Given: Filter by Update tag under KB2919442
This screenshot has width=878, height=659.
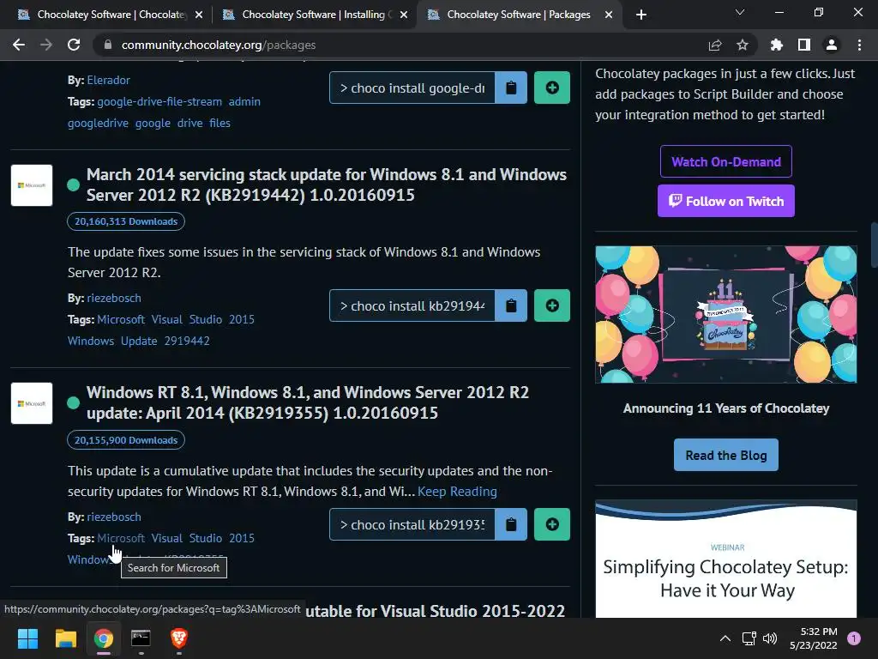Looking at the screenshot, I should (x=139, y=341).
